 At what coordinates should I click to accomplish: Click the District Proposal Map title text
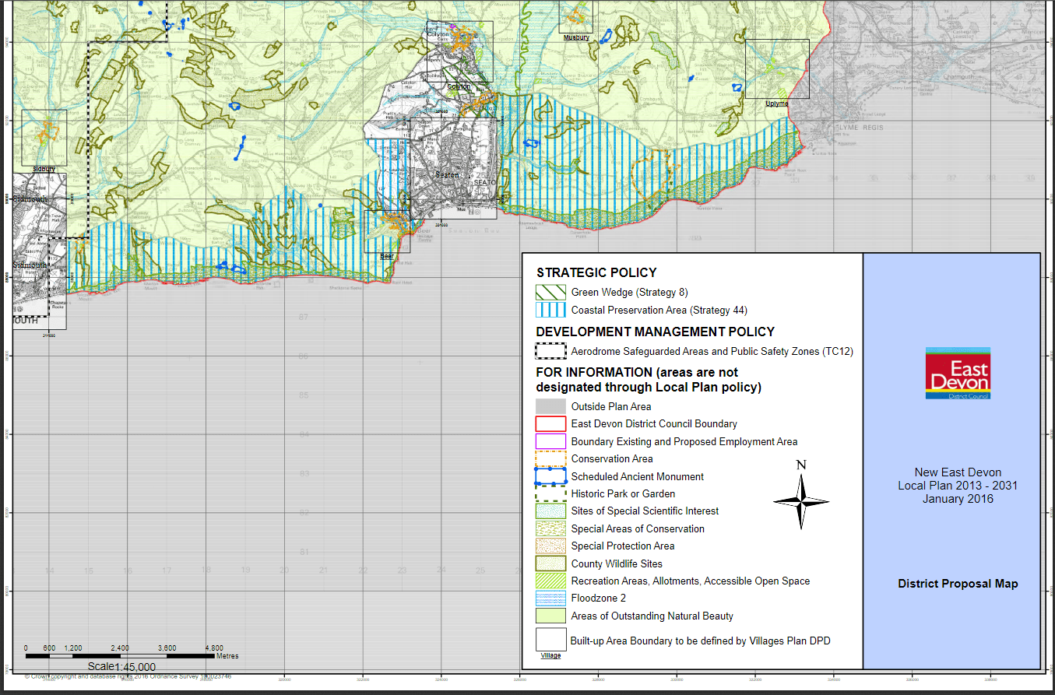pos(957,584)
